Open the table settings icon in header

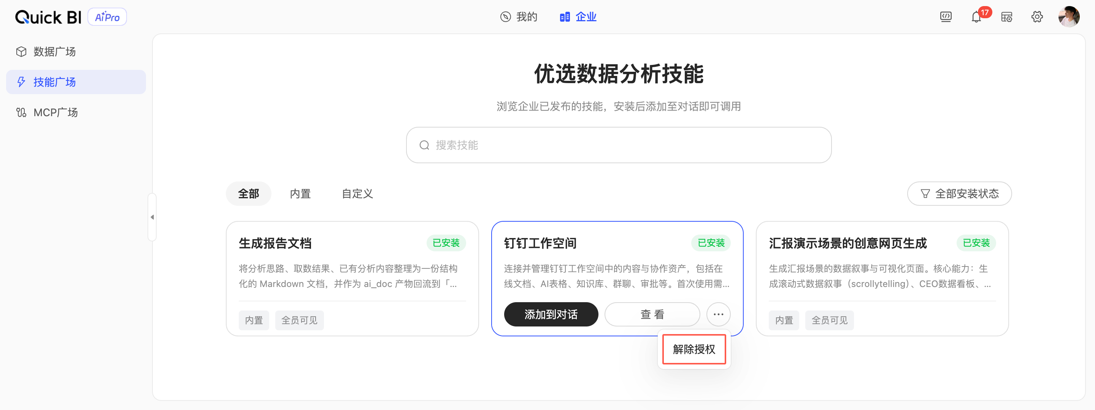pos(1006,17)
